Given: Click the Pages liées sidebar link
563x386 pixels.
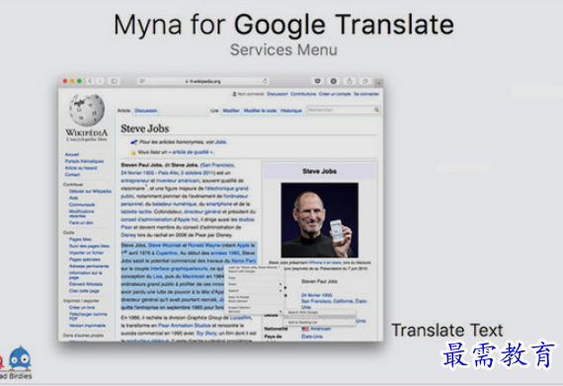Looking at the screenshot, I should tap(80, 239).
